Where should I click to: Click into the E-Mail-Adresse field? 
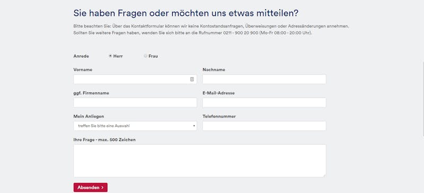264,103
